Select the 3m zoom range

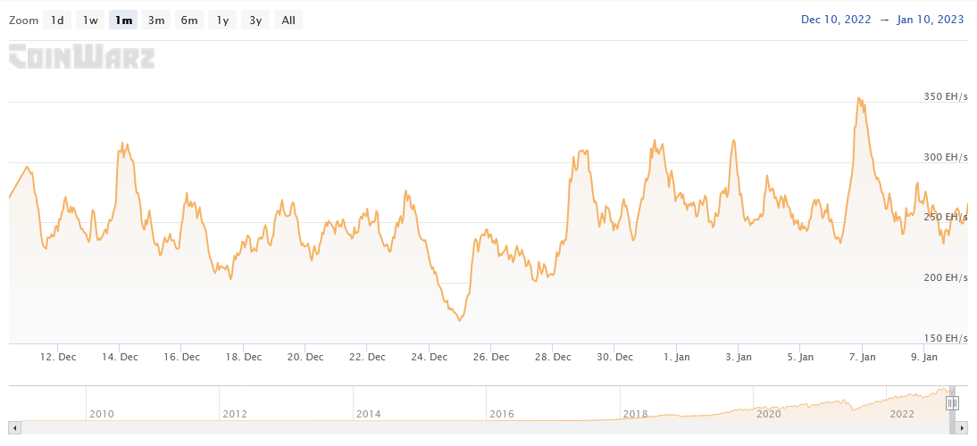pos(156,20)
